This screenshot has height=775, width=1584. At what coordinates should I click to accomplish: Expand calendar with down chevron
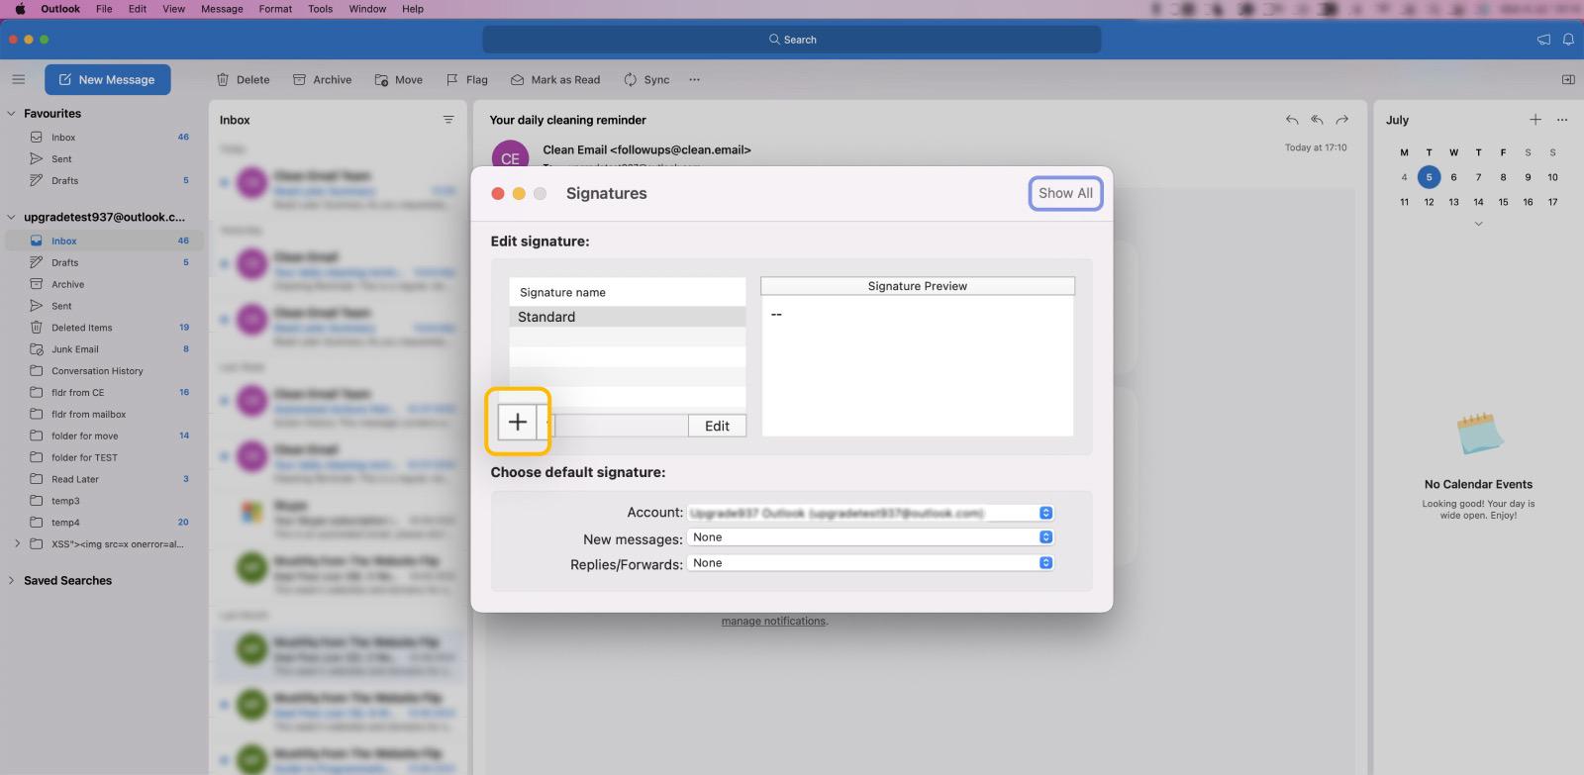pos(1478,224)
